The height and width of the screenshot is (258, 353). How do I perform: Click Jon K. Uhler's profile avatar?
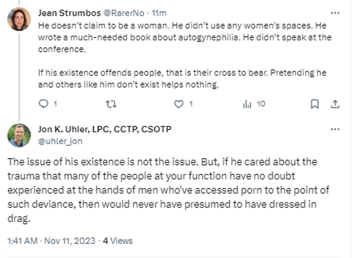[x=19, y=135]
